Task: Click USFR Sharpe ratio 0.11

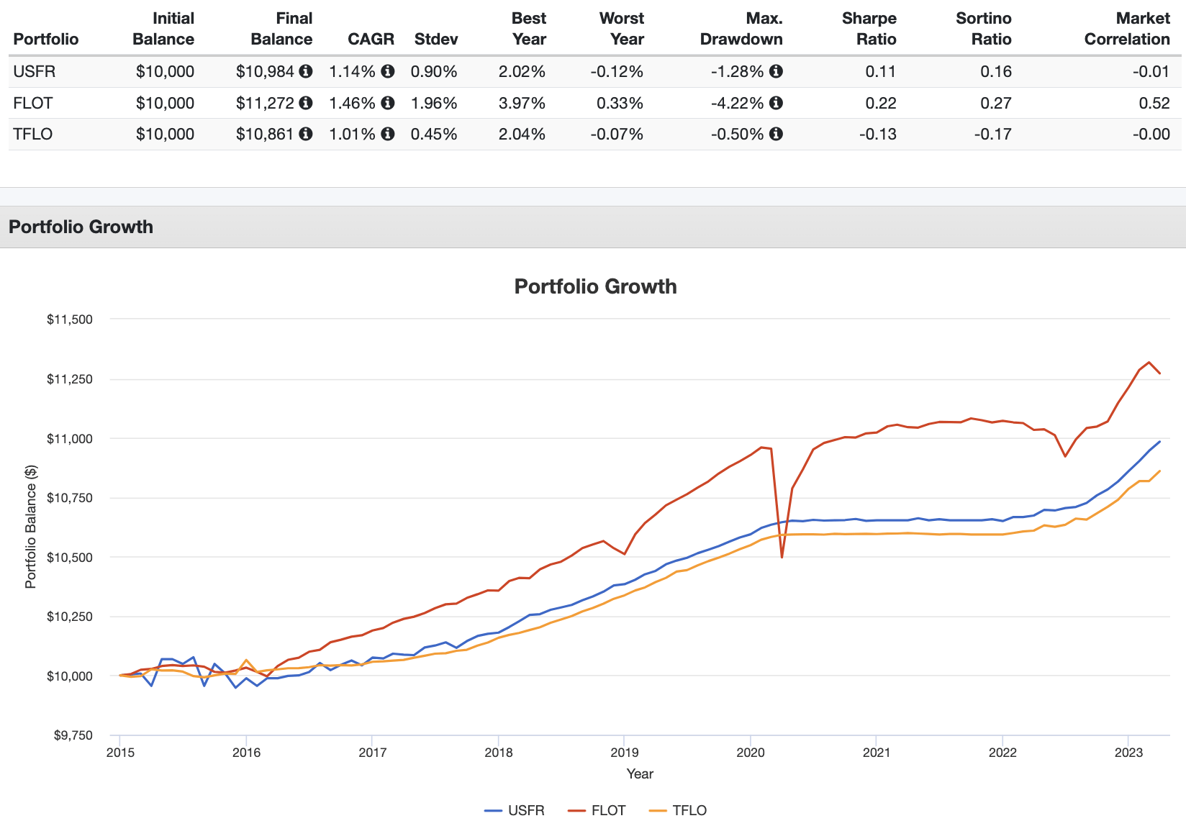Action: coord(881,71)
